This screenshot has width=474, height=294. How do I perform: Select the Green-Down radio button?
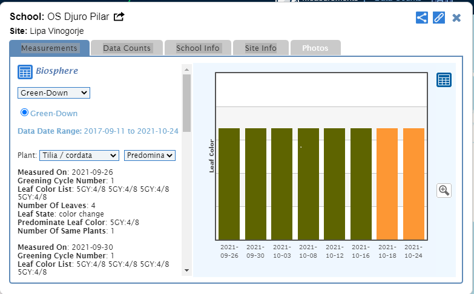(25, 113)
